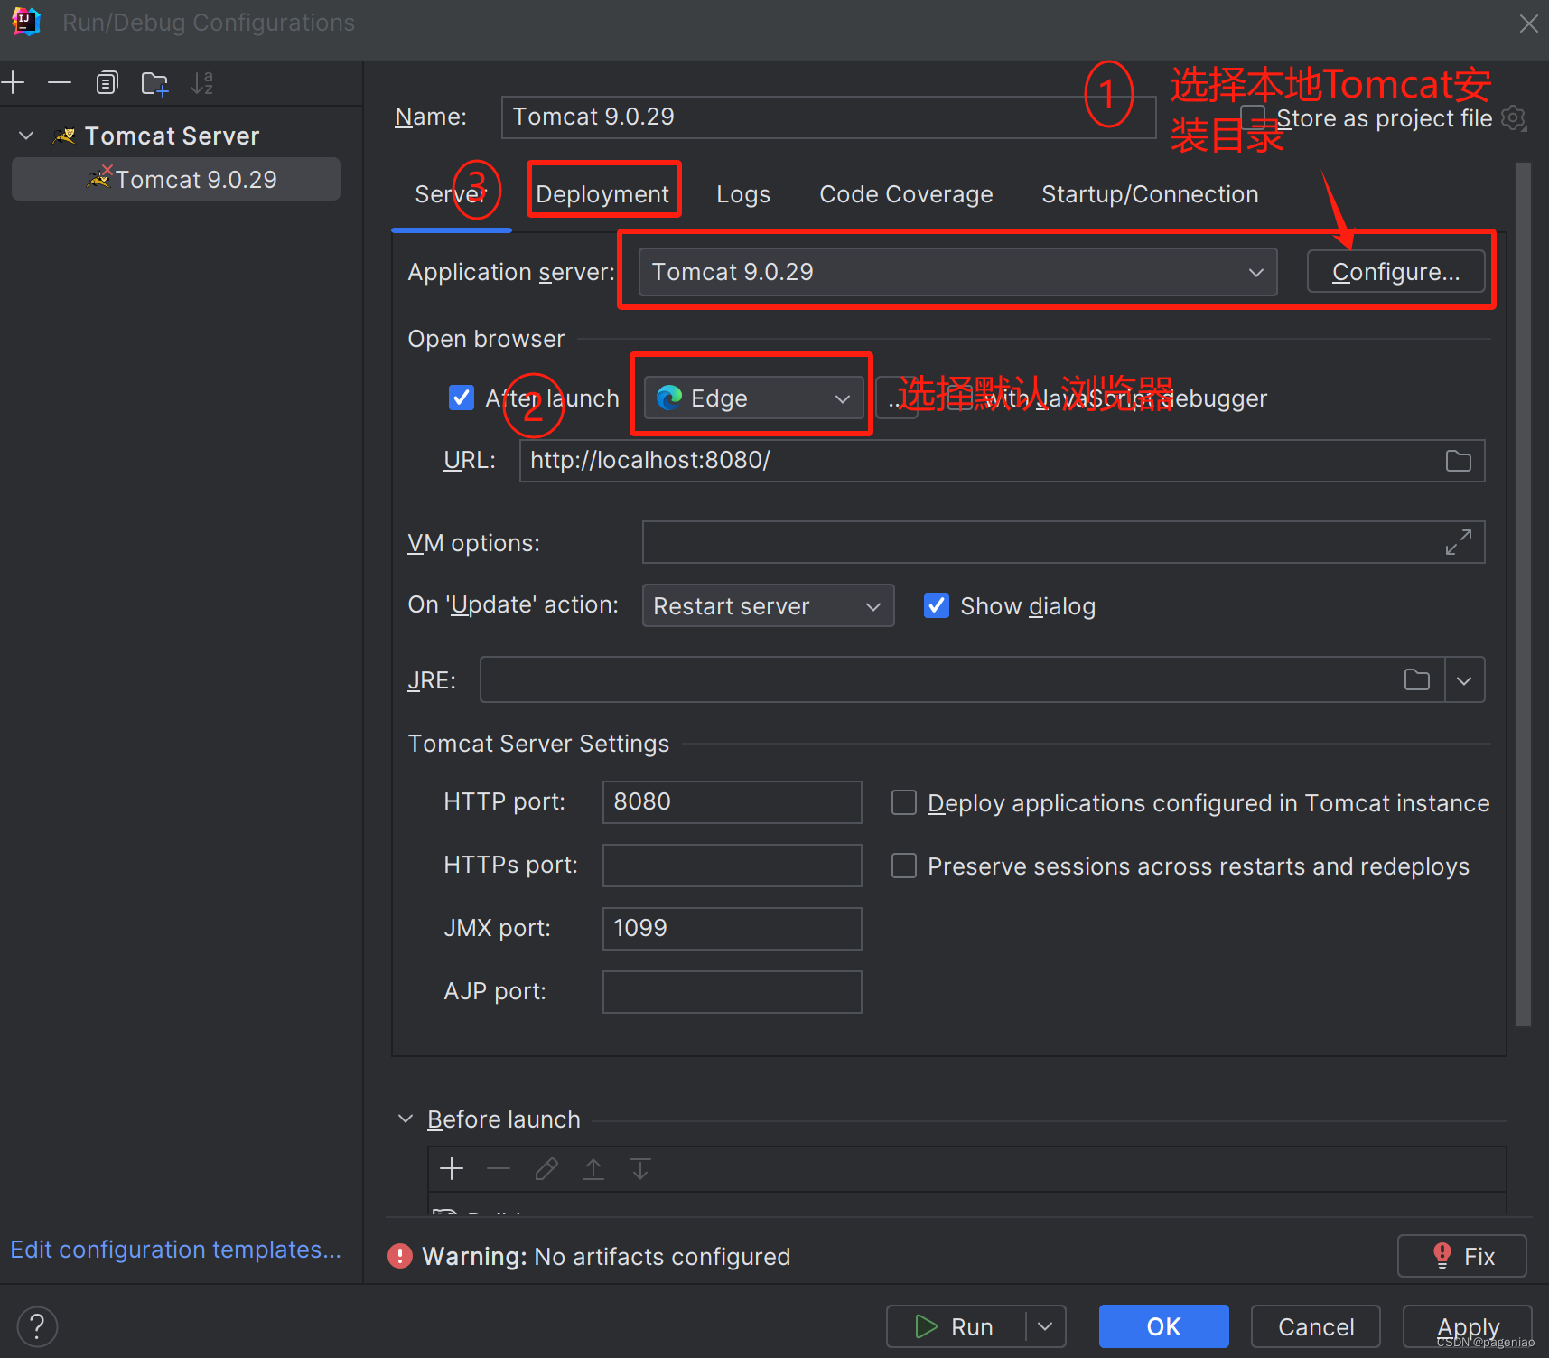Collapse the Before launch section

[x=406, y=1119]
